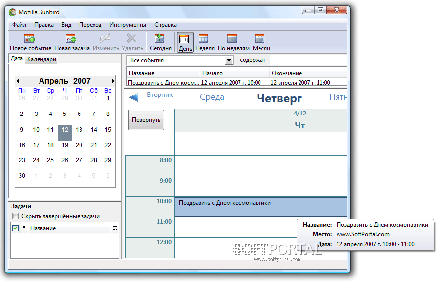Click the Удалить delete toolbar icon
The height and width of the screenshot is (284, 438).
coord(132,42)
